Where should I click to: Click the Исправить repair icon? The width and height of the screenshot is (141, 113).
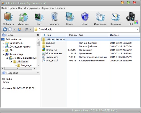[100, 17]
